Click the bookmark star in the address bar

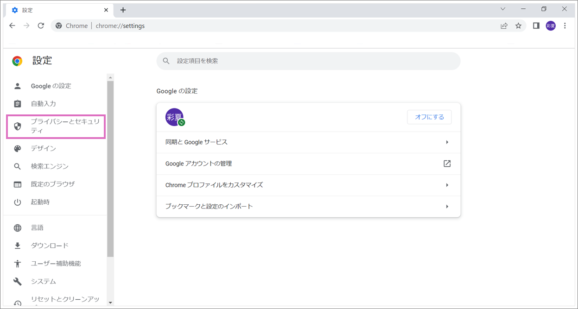click(x=518, y=25)
